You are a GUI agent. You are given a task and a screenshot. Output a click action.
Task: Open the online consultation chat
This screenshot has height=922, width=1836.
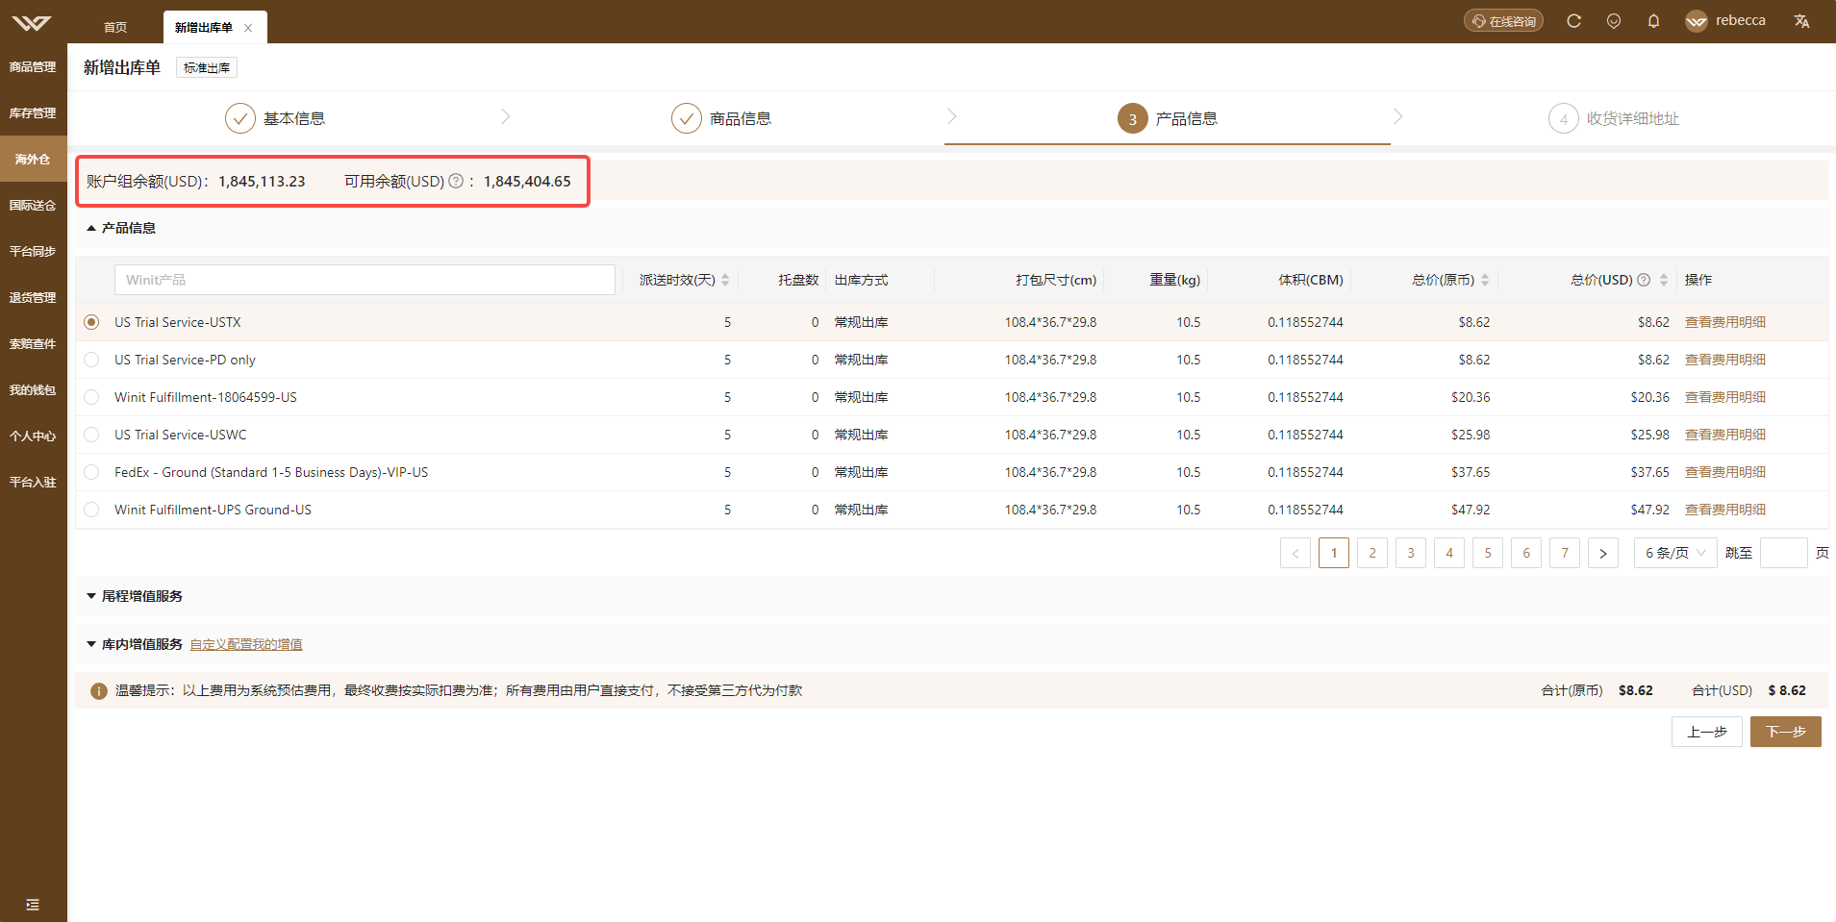pyautogui.click(x=1503, y=21)
